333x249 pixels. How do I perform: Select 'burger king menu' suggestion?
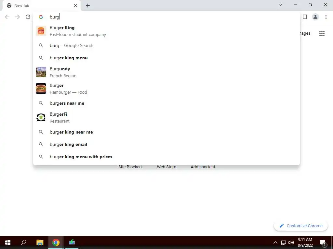tap(166, 58)
